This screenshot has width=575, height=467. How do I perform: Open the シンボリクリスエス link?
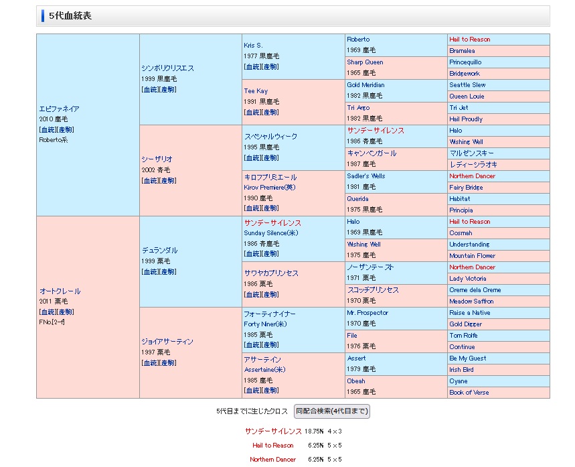167,68
